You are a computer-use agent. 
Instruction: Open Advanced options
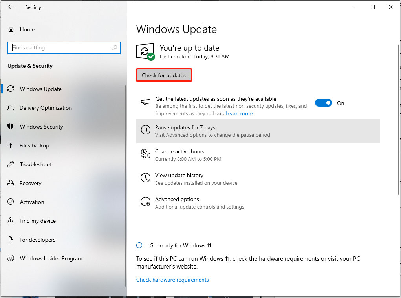tap(258, 203)
